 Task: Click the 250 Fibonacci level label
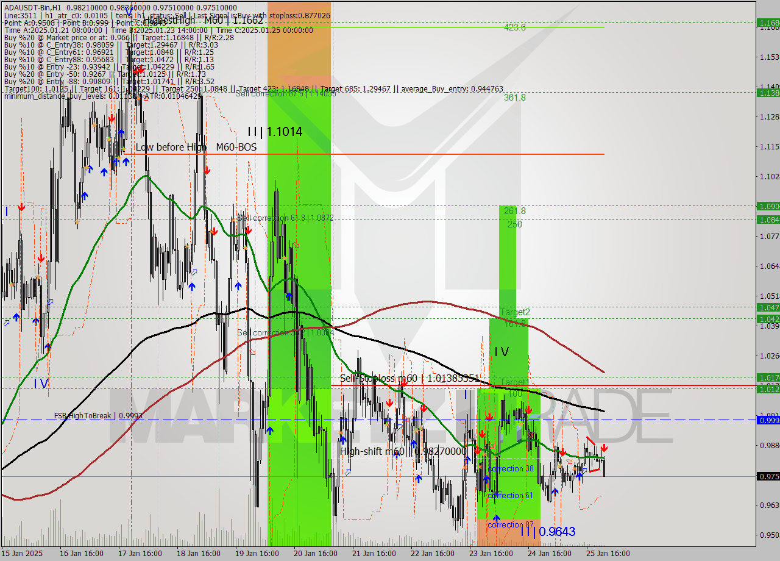pos(515,224)
